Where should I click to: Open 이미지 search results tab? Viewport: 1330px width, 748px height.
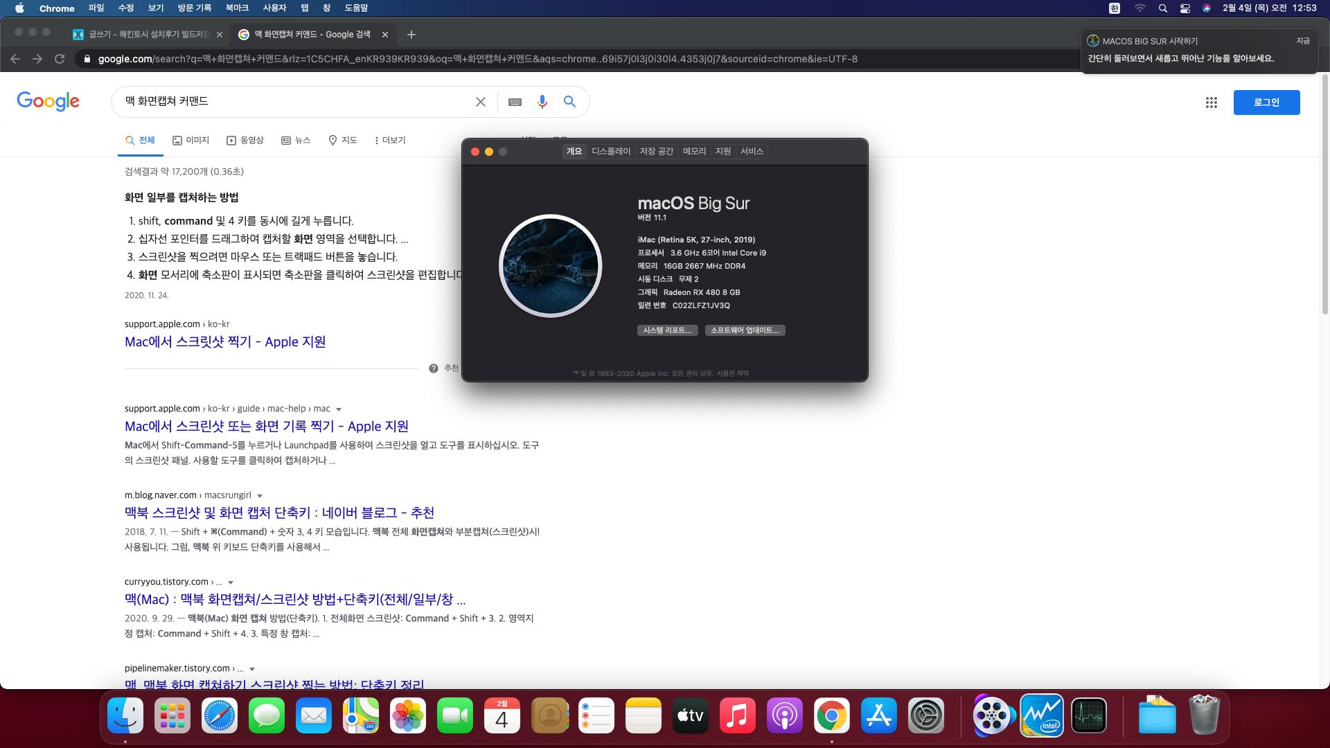[190, 141]
